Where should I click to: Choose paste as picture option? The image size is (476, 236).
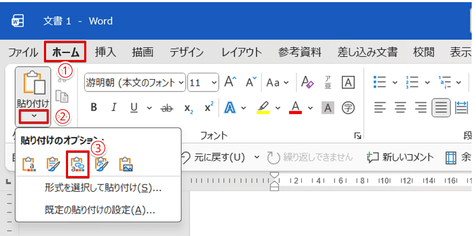pyautogui.click(x=126, y=164)
